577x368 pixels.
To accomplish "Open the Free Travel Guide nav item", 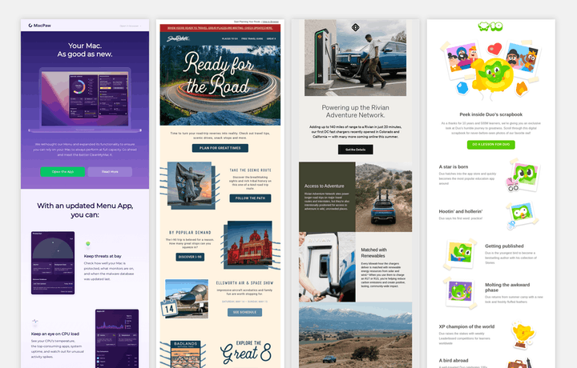I will click(252, 38).
